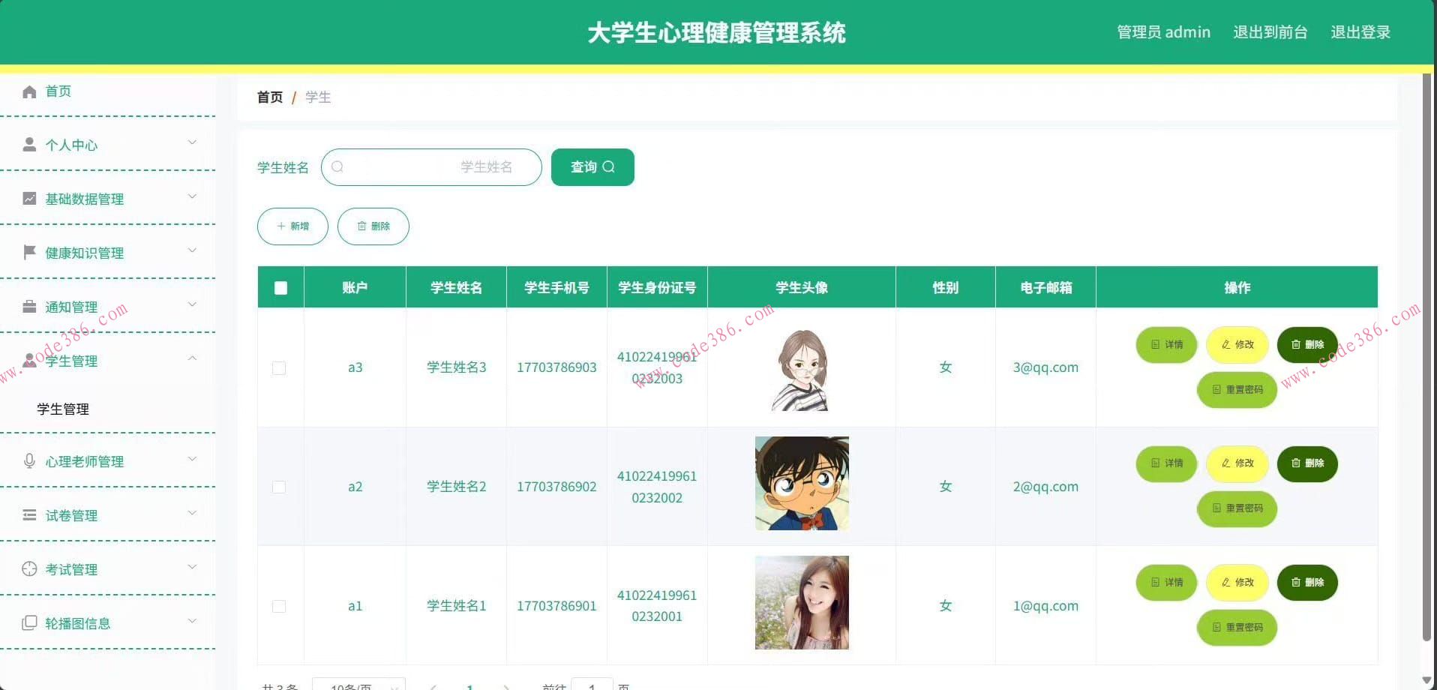
Task: Expand the 试卷管理 menu chevron
Action: click(192, 514)
